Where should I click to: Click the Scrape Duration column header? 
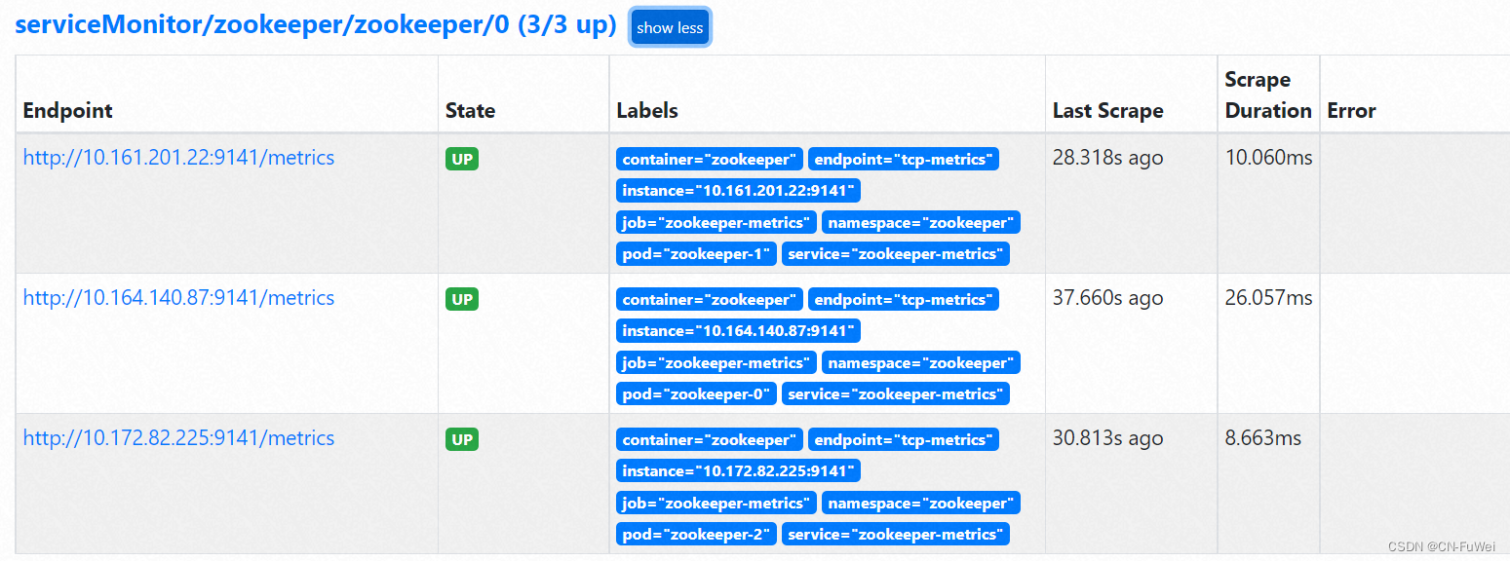(1267, 94)
